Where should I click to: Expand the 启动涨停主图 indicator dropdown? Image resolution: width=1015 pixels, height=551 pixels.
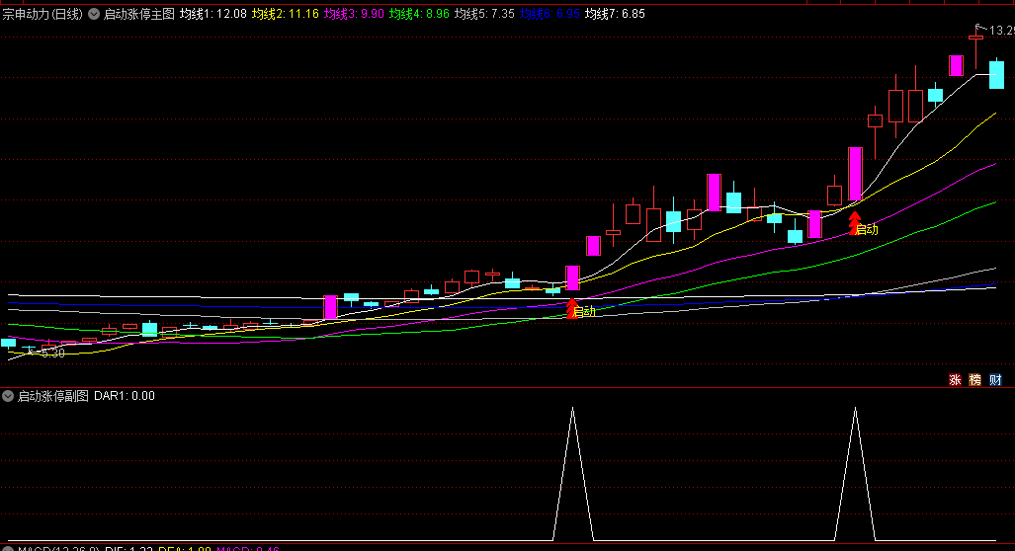(94, 14)
